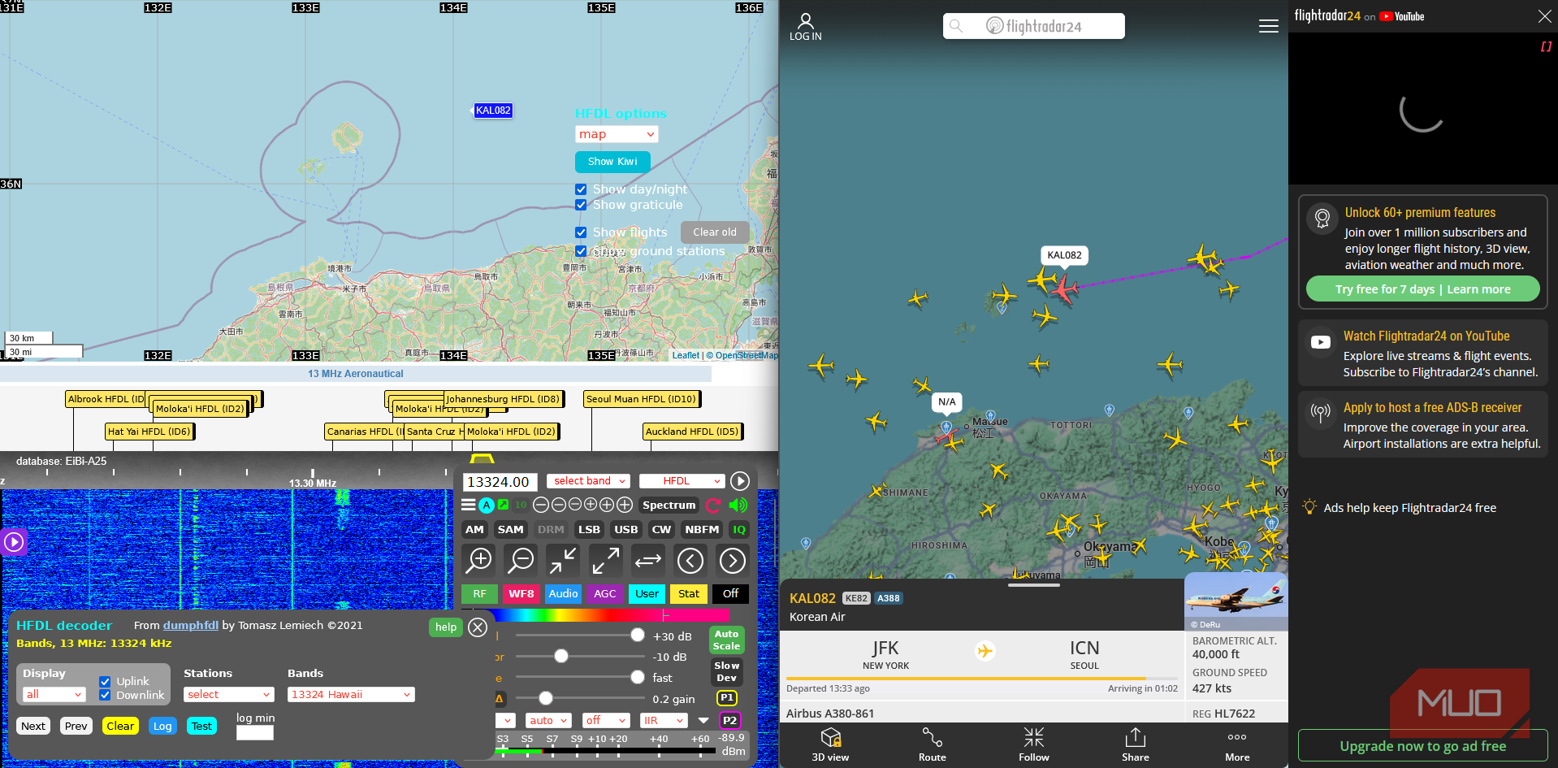Click the frequency input field 13324.00
1558x768 pixels.
point(499,482)
